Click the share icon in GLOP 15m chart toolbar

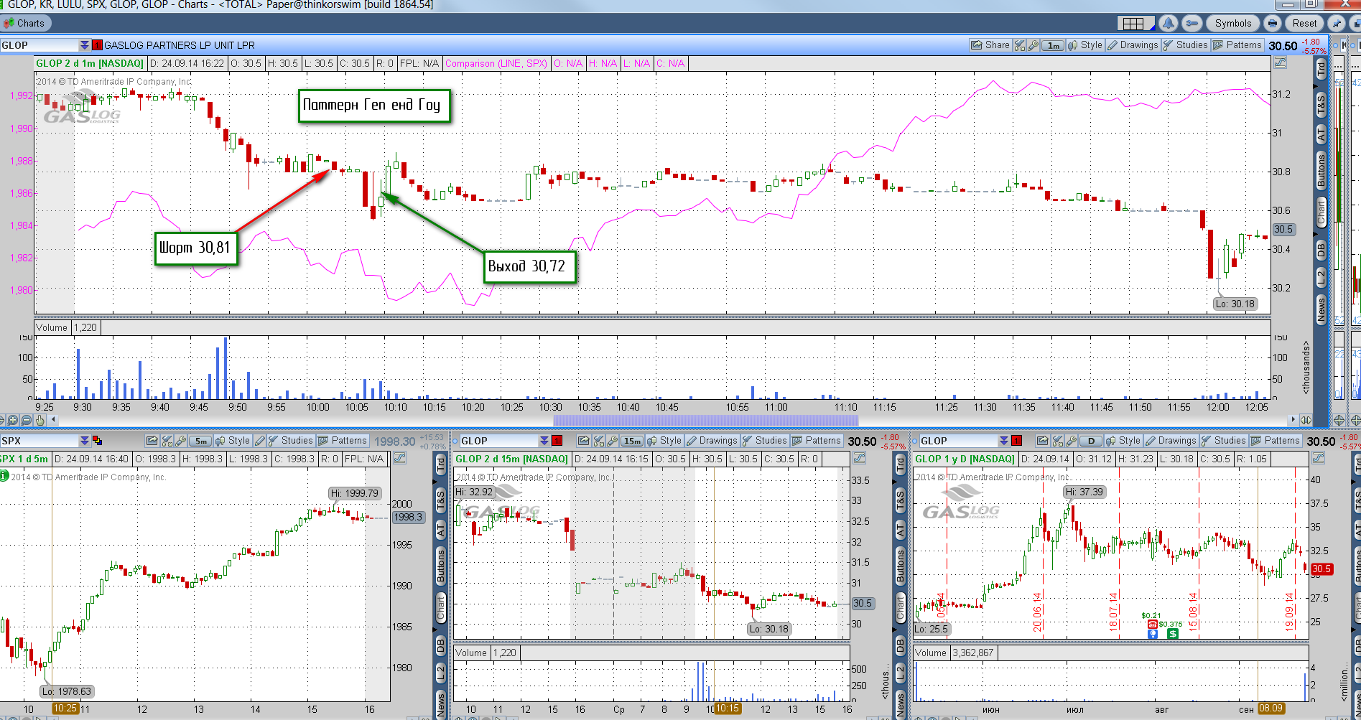tap(583, 441)
